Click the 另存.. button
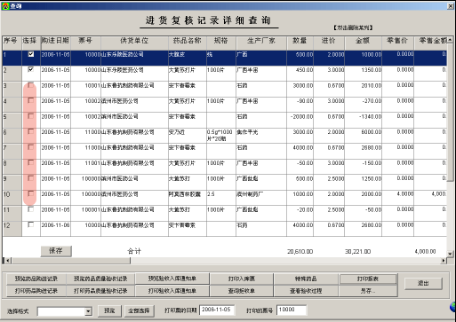The height and width of the screenshot is (322, 456). point(368,291)
